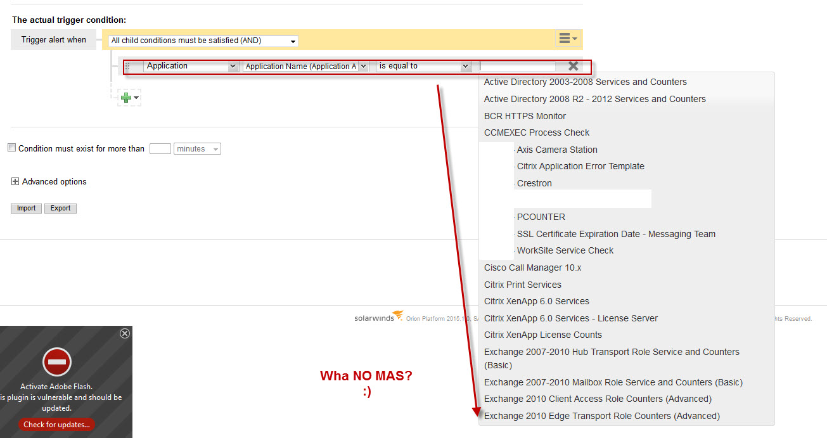Image resolution: width=827 pixels, height=438 pixels.
Task: Open the AND child conditions dropdown
Action: 203,41
